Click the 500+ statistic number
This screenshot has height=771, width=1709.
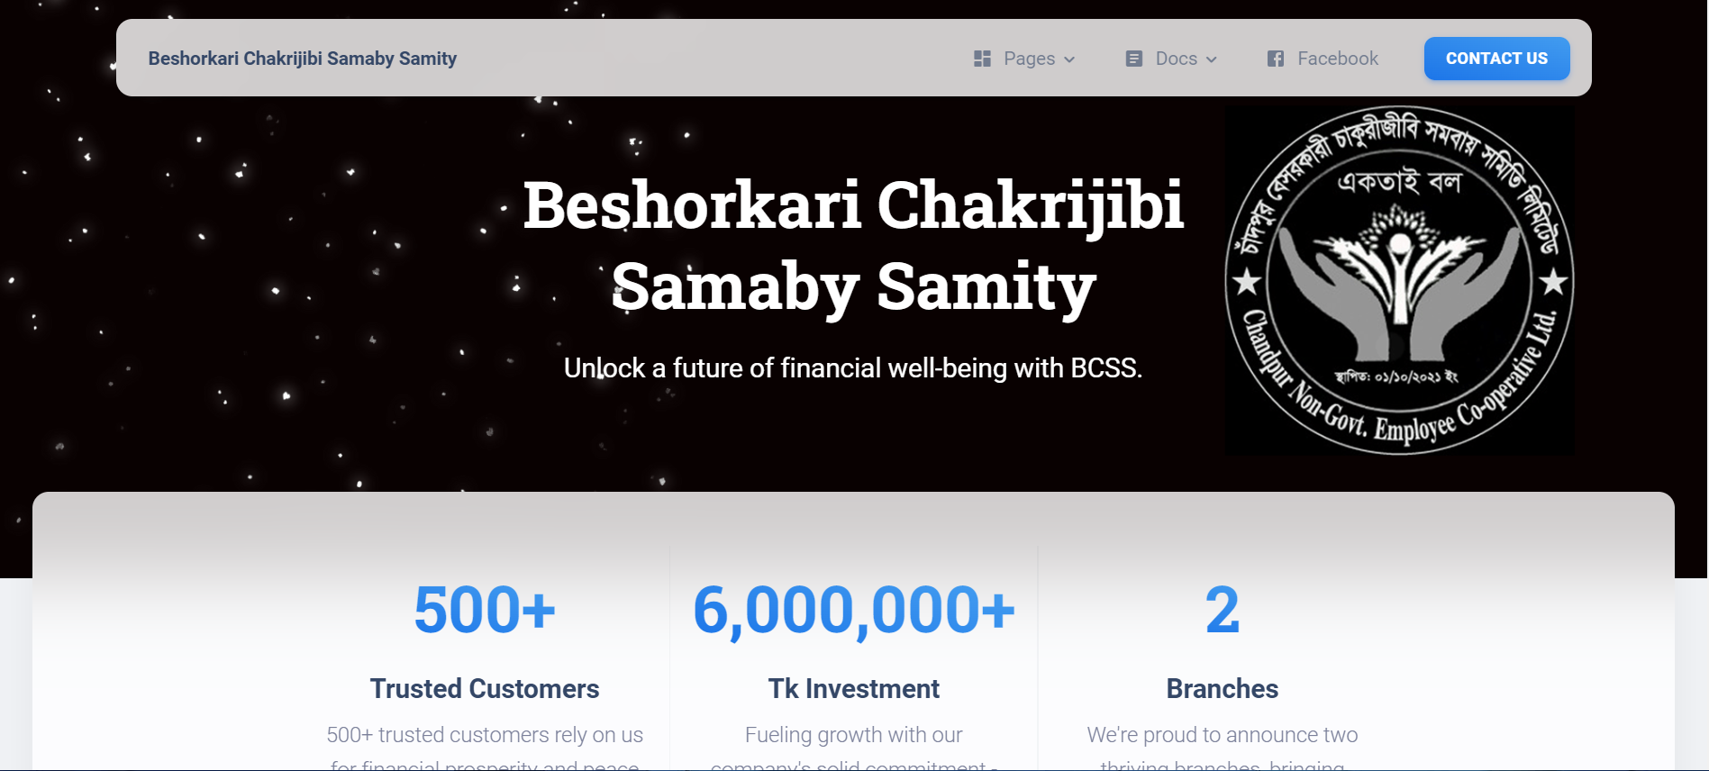(485, 610)
